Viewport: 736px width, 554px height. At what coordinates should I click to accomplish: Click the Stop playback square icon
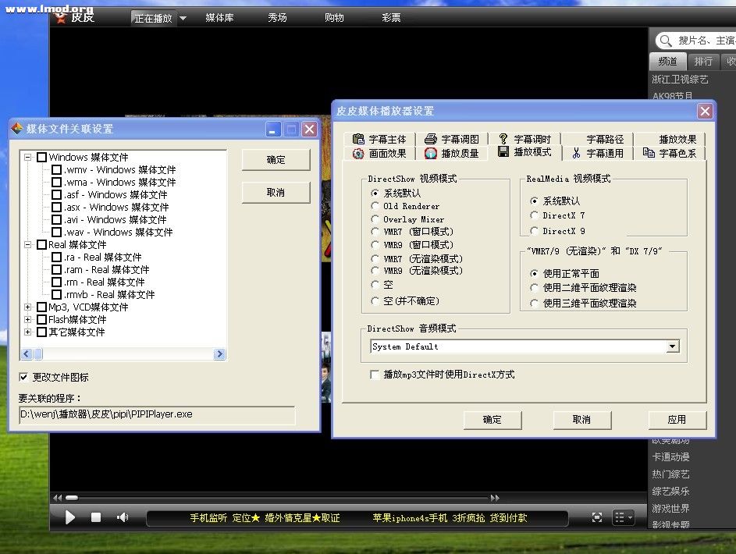coord(96,517)
